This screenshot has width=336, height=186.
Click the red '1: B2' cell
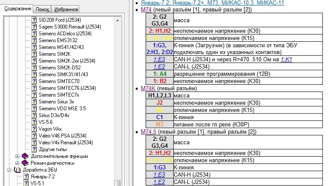(x=160, y=81)
